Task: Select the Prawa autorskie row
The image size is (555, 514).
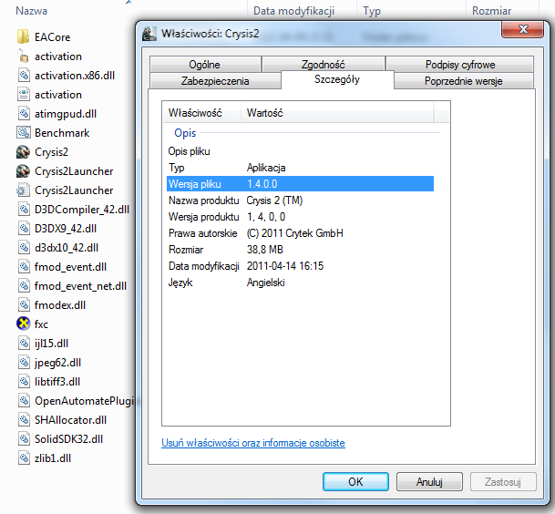Action: coord(300,233)
